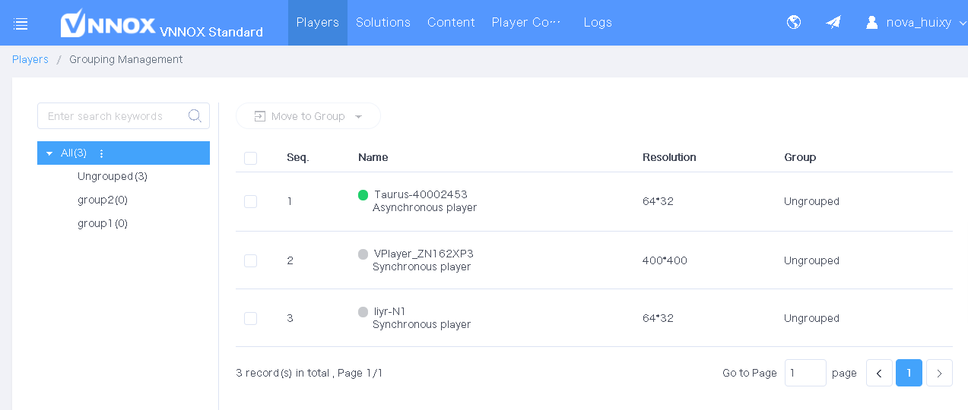Click page number 1 button

[x=909, y=373]
